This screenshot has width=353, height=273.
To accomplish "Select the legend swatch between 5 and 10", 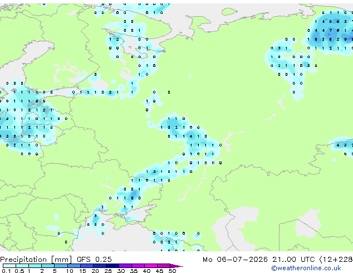I will click(61, 266).
